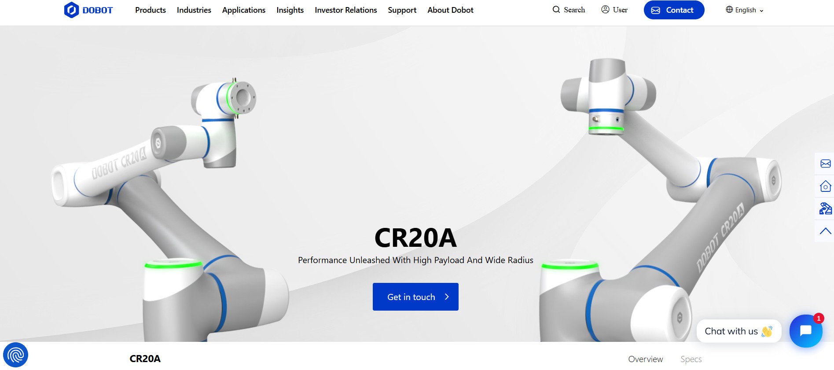Screen dimensions: 834x370
Task: Open About Dobot menu
Action: 450,10
